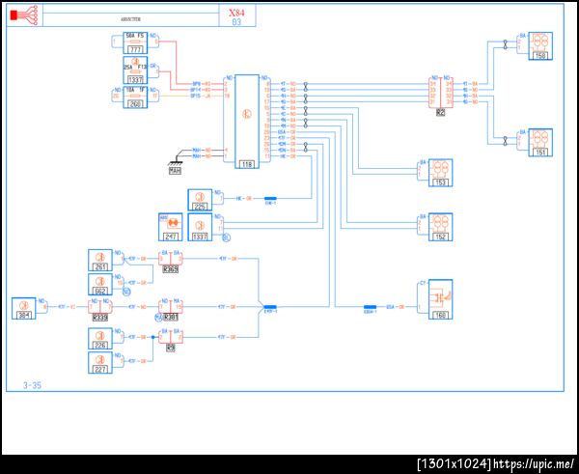
Task: Click twisted-pair marker on wires to top-right sensor
Action: pyautogui.click(x=505, y=44)
